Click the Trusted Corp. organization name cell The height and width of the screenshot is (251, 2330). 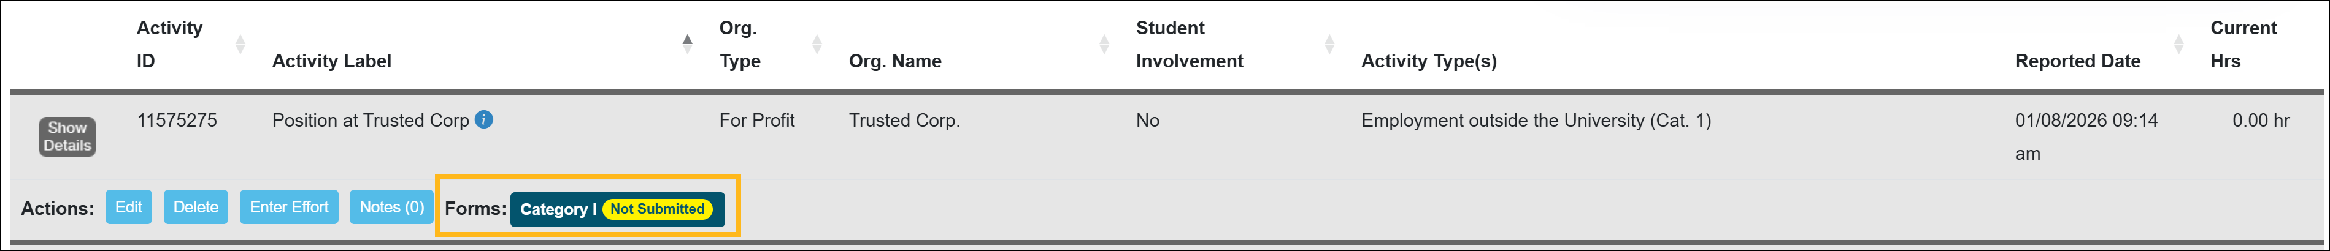coord(904,120)
